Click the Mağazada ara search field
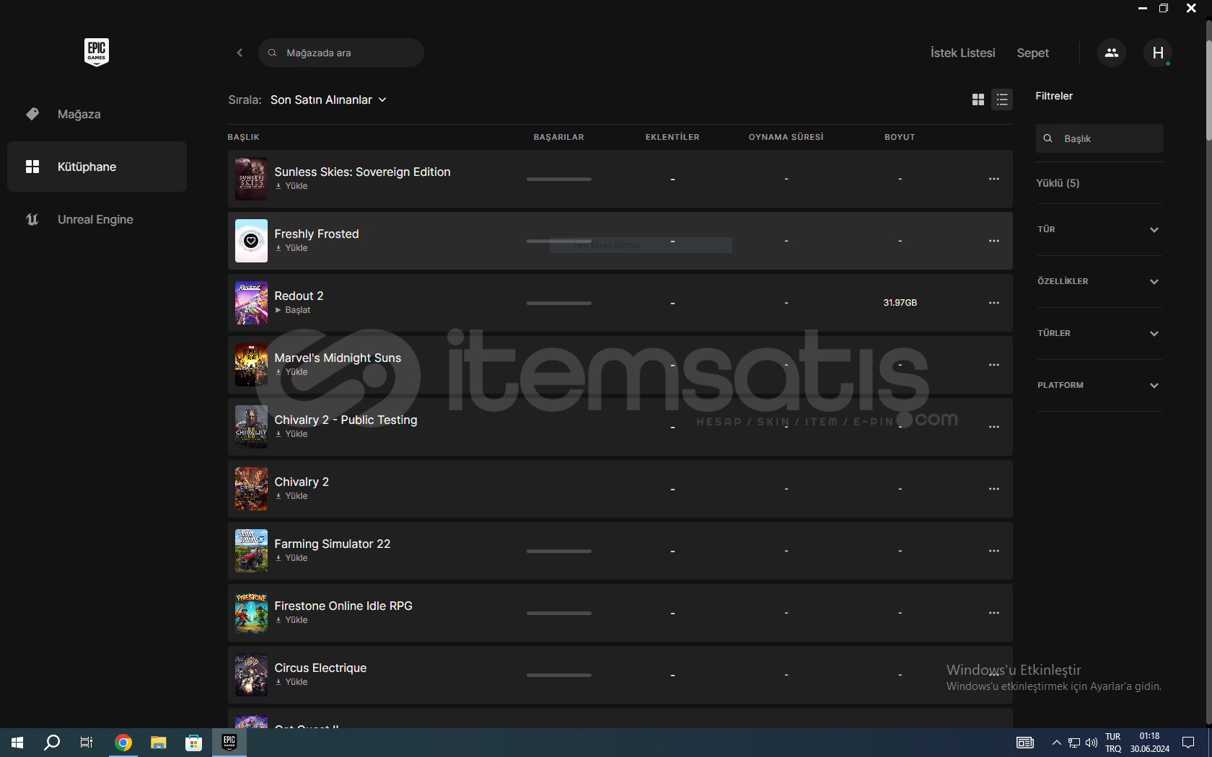Viewport: 1212px width, 757px height. point(341,53)
